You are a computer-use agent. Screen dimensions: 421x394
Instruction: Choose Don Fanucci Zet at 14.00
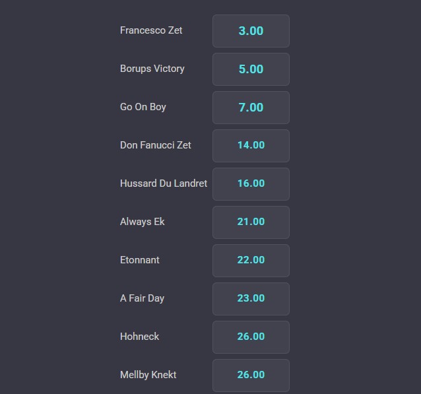tap(251, 146)
